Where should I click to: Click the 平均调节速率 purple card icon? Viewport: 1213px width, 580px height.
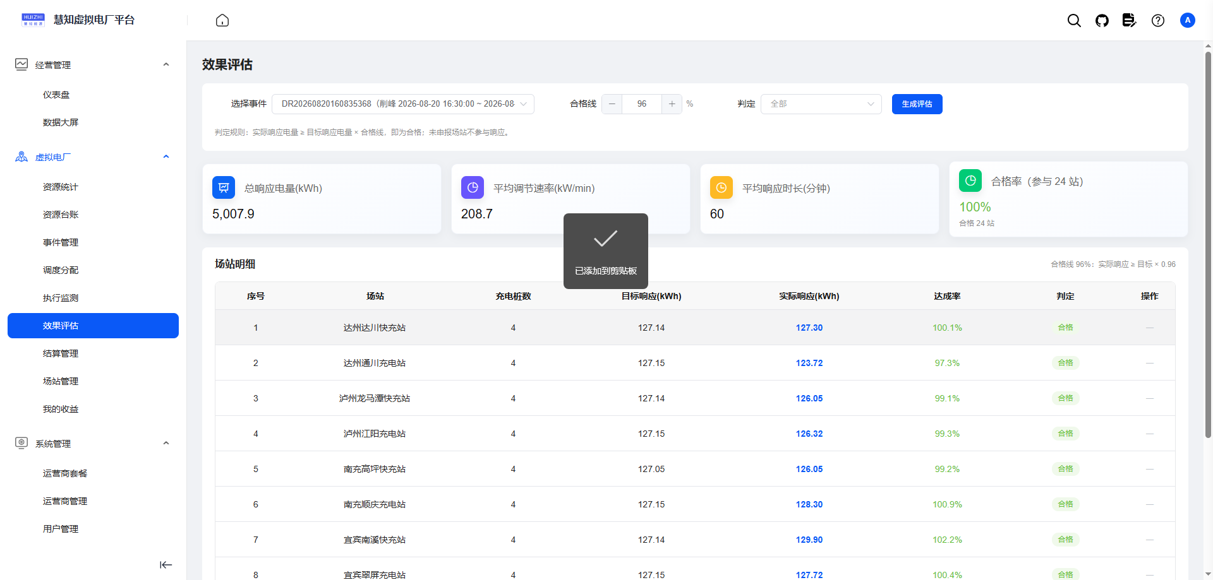(x=473, y=187)
